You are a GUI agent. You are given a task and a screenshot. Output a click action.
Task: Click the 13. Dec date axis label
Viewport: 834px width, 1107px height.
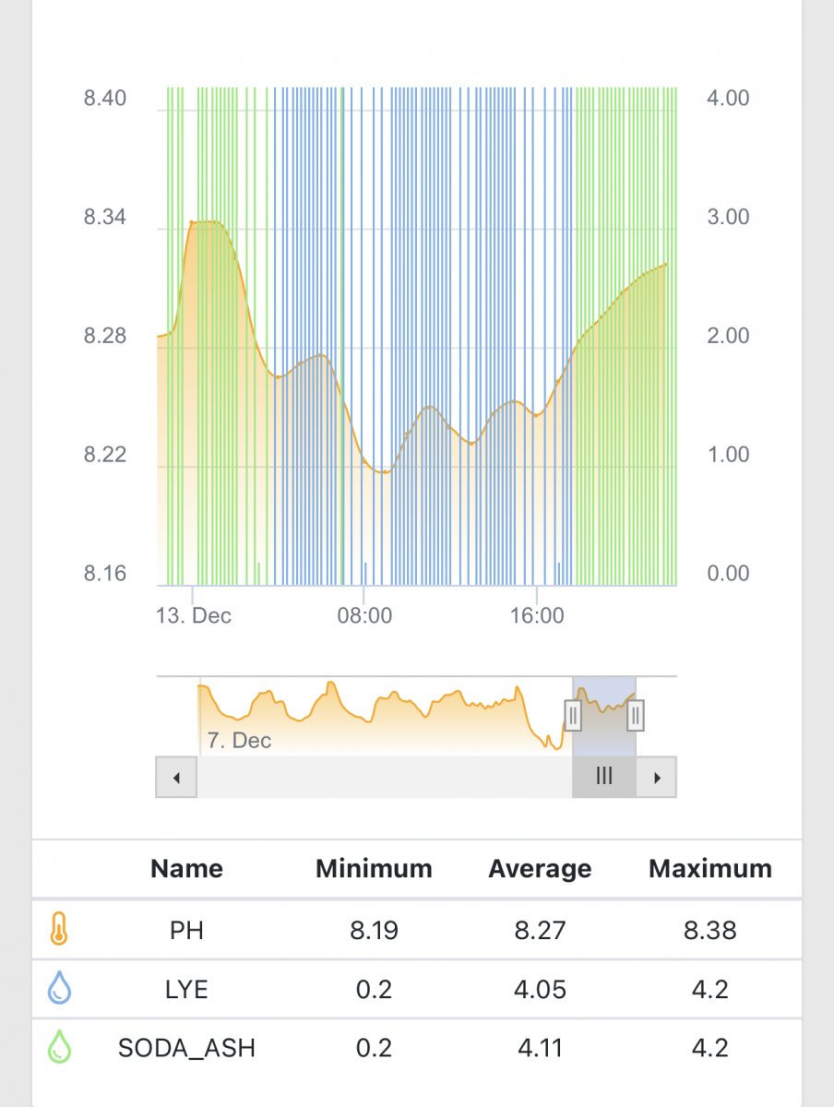click(194, 615)
